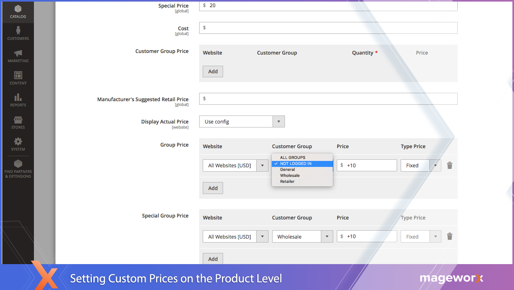
Task: Select Wholesale in customer group list
Action: [x=290, y=175]
